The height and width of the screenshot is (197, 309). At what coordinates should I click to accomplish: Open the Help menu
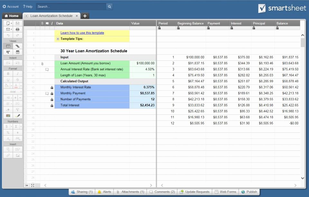(x=28, y=6)
